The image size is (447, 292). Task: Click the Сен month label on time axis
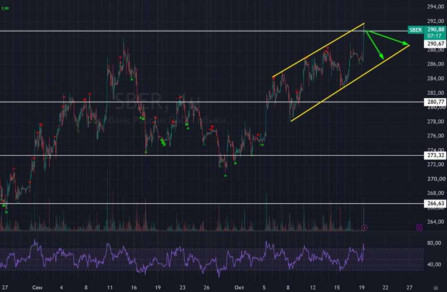(x=38, y=288)
